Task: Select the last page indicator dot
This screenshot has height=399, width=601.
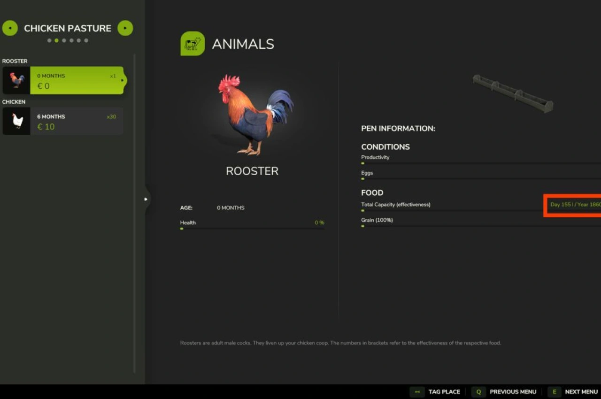Action: (86, 40)
